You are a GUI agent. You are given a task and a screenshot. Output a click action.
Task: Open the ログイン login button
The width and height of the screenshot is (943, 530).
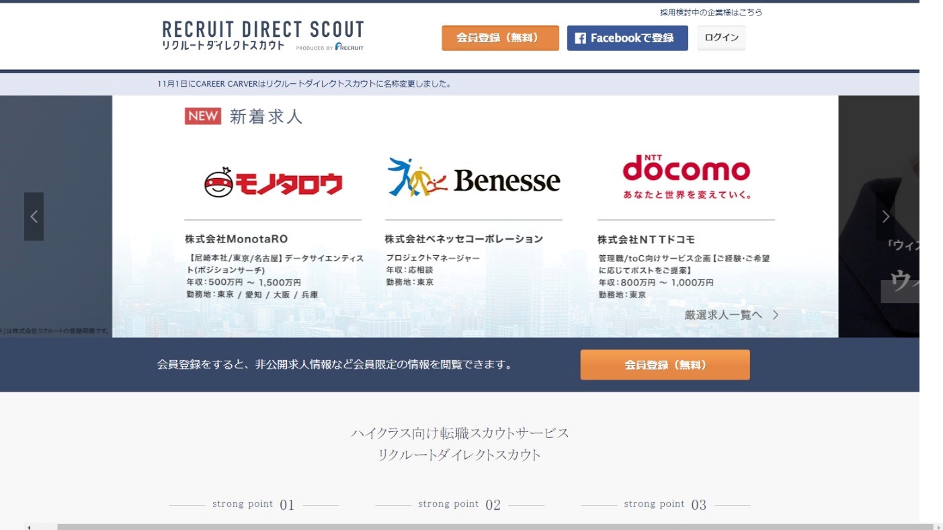[721, 38]
